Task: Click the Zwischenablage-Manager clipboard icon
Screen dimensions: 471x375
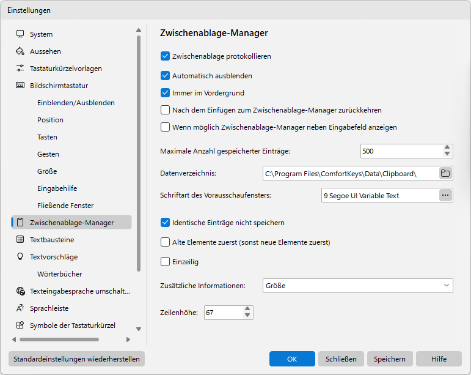Action: [x=20, y=223]
